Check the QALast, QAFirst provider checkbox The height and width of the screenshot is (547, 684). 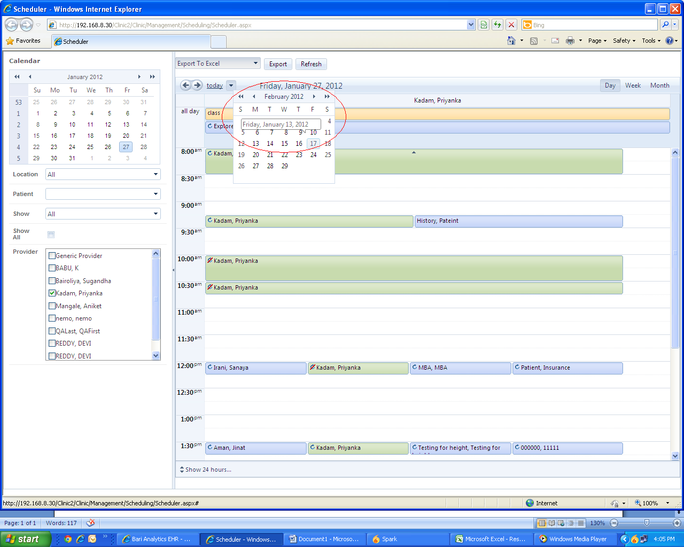52,331
